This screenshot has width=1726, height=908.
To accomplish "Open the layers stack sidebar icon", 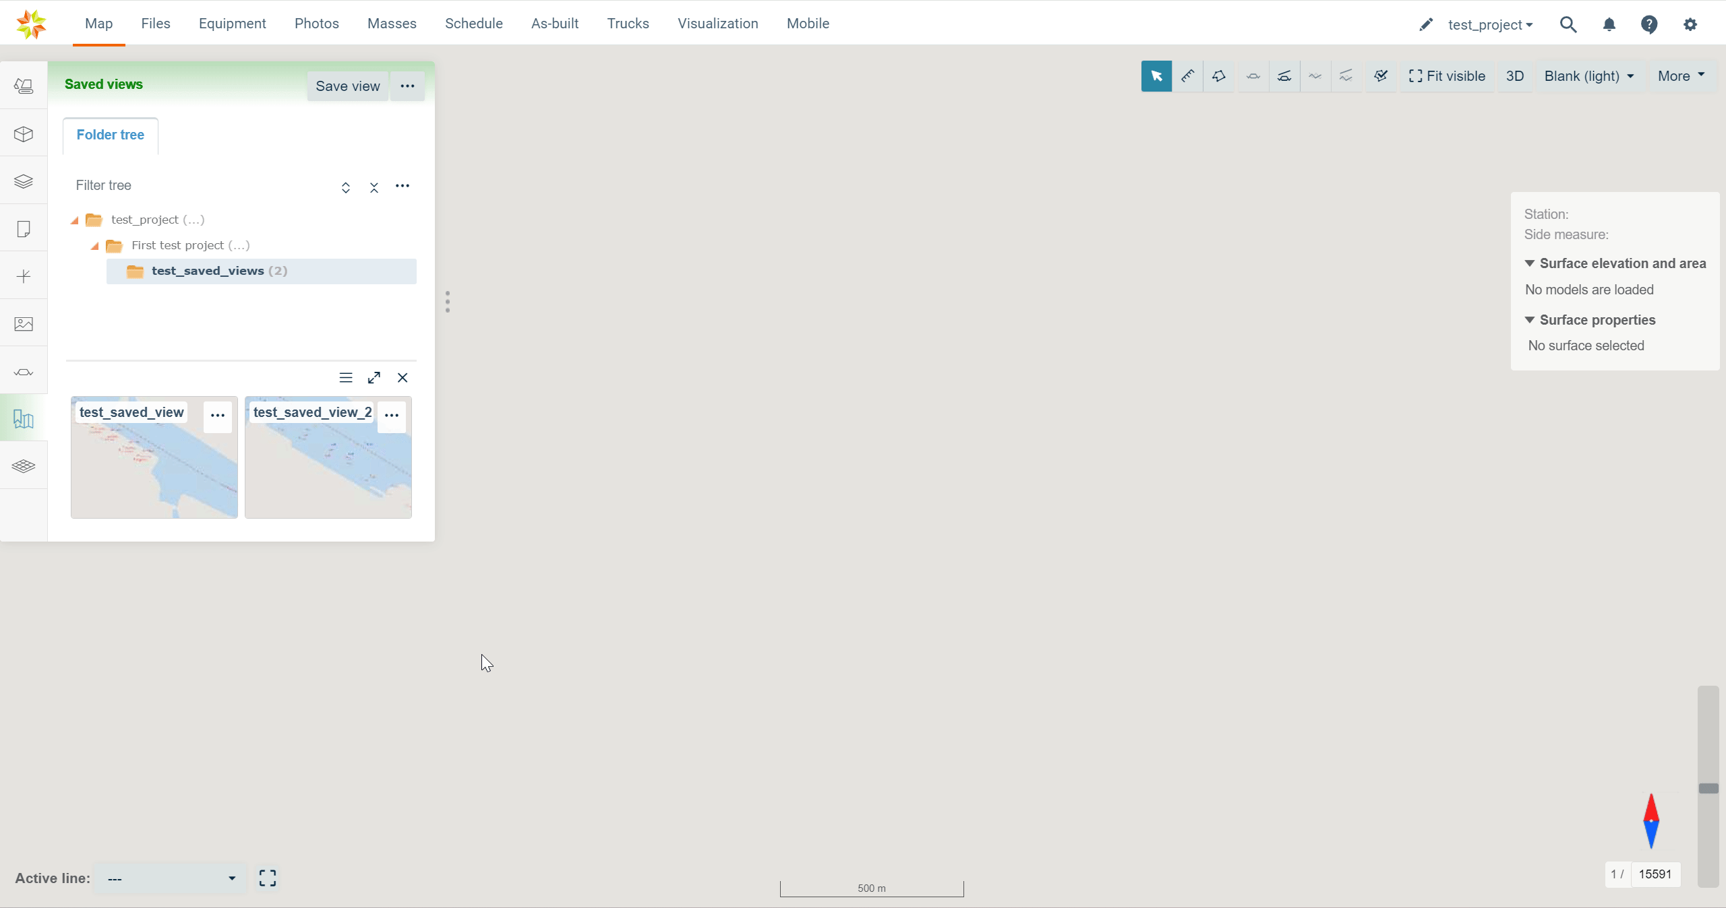I will coord(24,181).
